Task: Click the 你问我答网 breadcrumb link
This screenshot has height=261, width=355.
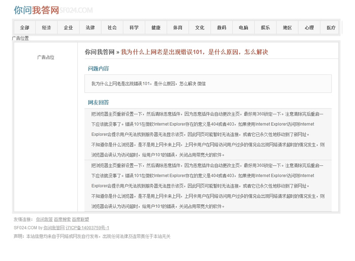Action: pos(99,52)
